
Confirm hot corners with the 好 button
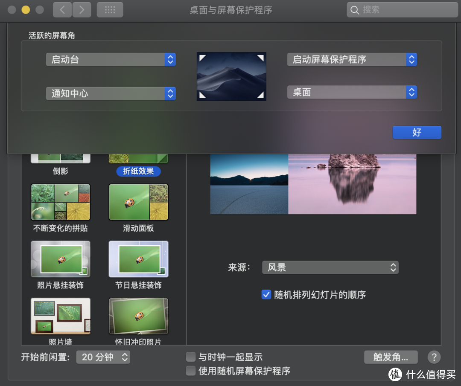(417, 132)
